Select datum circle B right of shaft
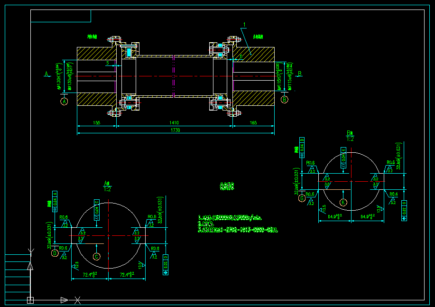 [284, 99]
